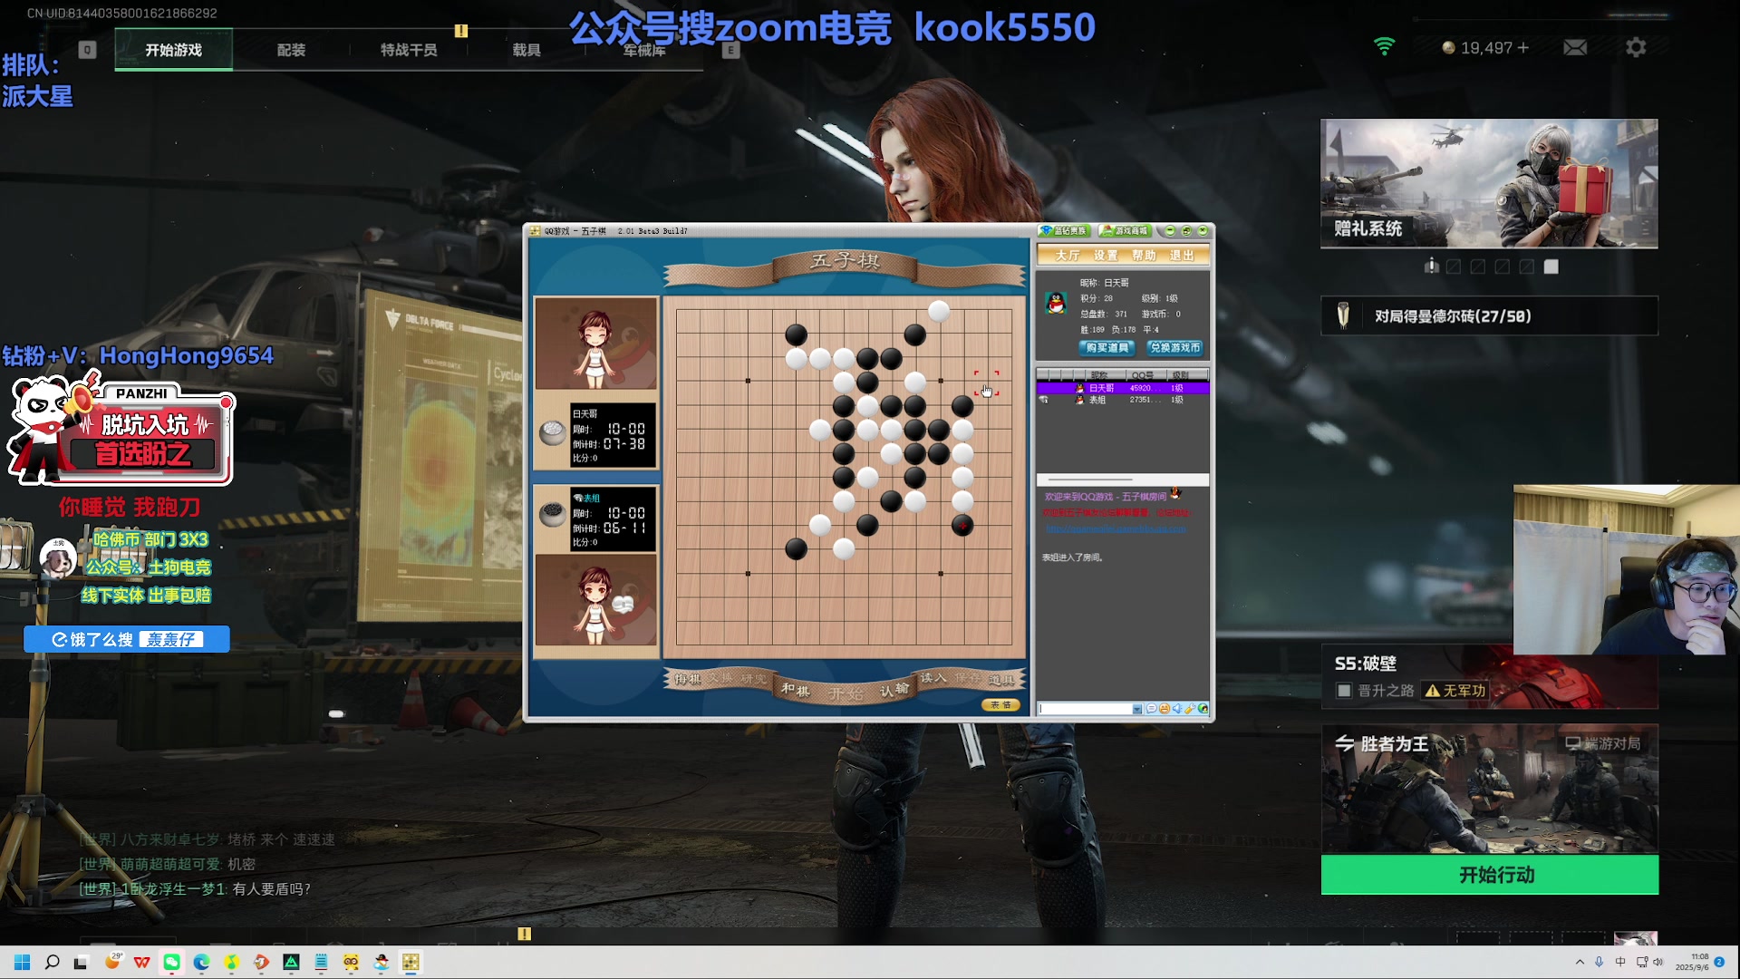Open the 胜者为王 mode card
The width and height of the screenshot is (1740, 979).
1489,789
